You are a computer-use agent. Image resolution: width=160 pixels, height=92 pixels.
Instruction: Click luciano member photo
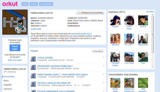tap(143, 20)
